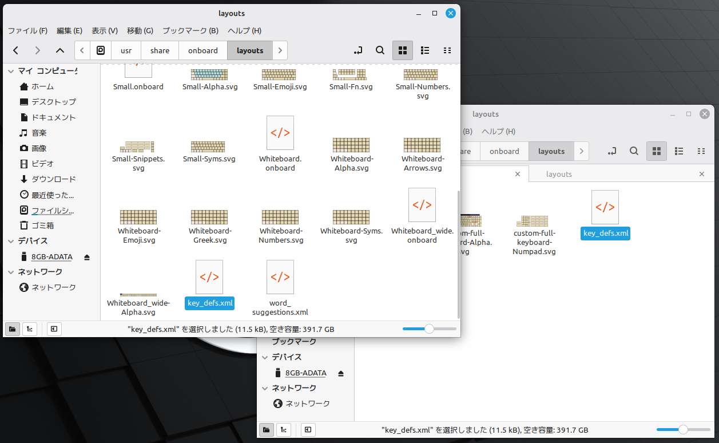Switch front window to list view
719x443 pixels.
(425, 50)
